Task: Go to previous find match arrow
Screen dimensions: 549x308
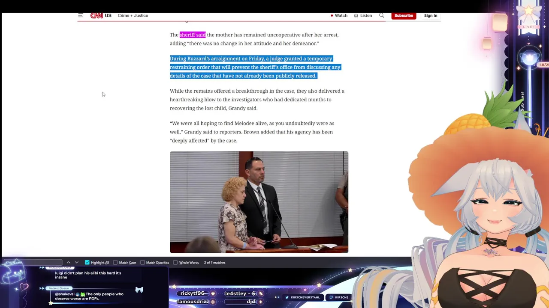Action: click(68, 262)
